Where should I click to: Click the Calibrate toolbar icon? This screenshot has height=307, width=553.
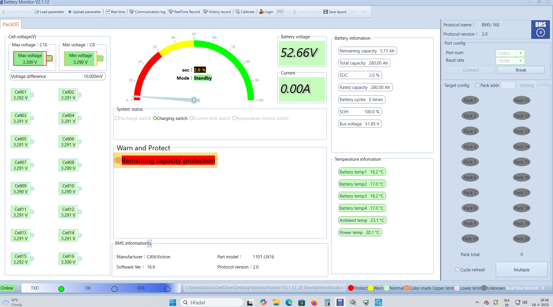(238, 12)
